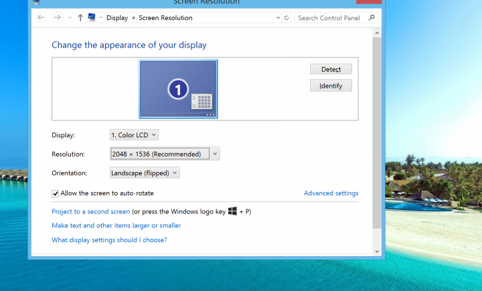The width and height of the screenshot is (482, 291).
Task: Click the scrollbar up arrow
Action: pos(377,33)
